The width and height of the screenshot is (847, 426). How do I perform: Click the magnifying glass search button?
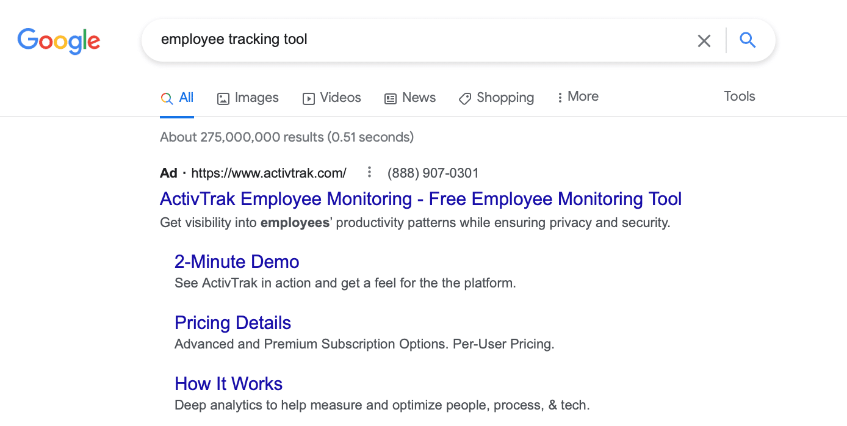748,40
